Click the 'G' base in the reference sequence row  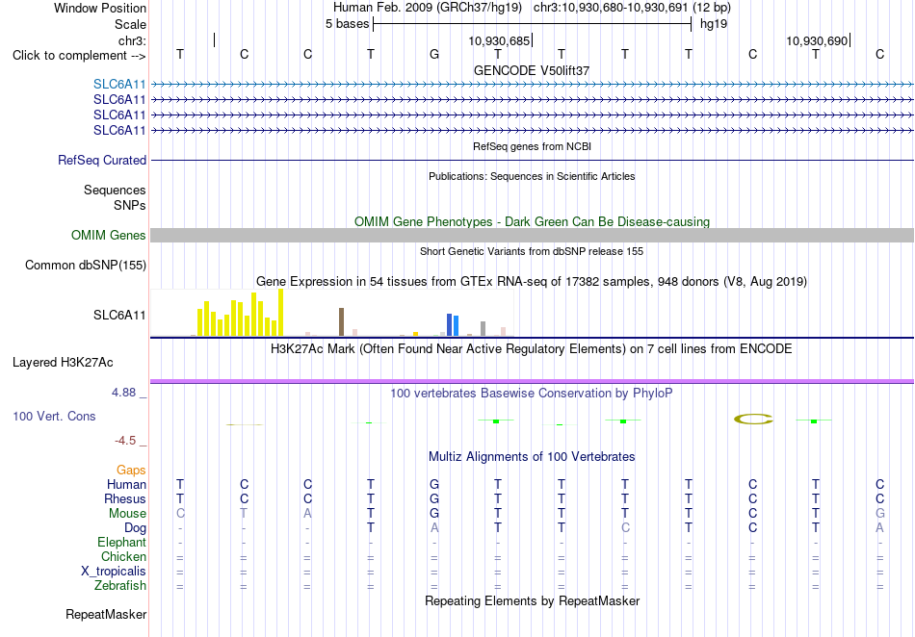click(434, 55)
